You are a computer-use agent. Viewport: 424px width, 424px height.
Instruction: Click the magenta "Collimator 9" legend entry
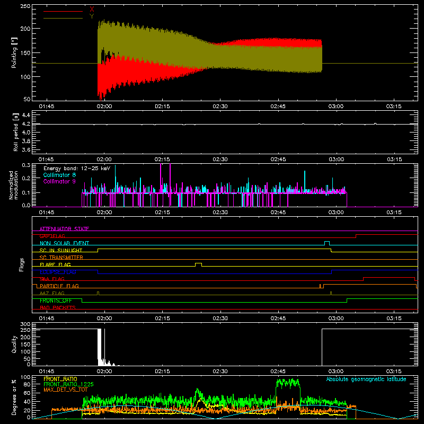coord(59,181)
